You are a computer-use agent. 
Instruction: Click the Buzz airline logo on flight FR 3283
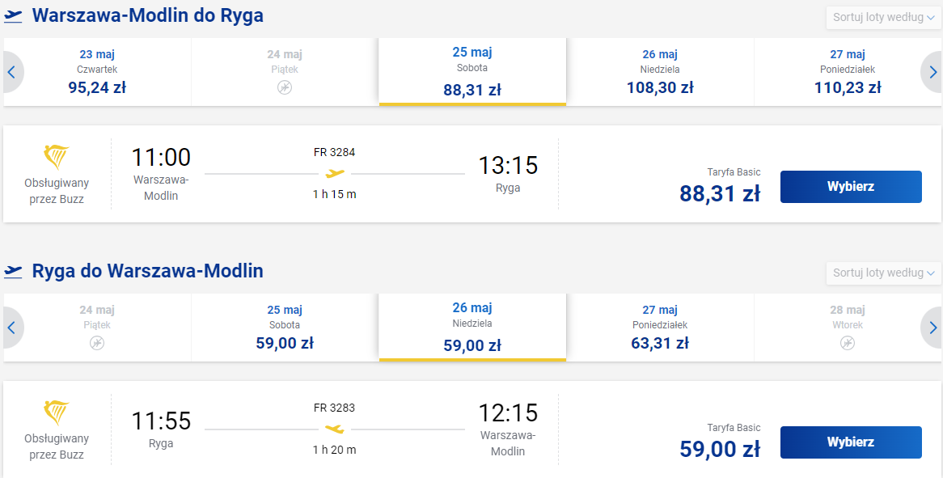[57, 412]
